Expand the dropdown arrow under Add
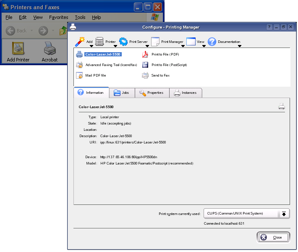This screenshot has height=252, width=298. [91, 46]
